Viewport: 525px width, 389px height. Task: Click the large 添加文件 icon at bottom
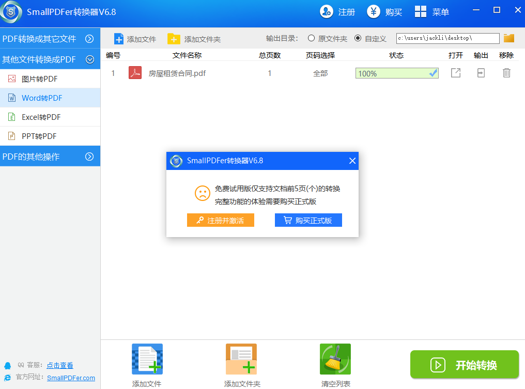click(x=147, y=359)
